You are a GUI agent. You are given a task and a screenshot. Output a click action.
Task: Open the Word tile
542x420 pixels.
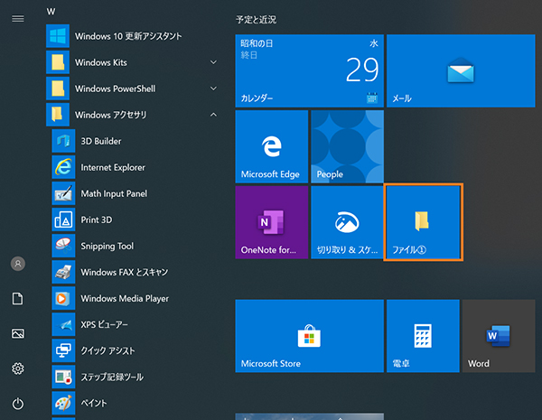pyautogui.click(x=499, y=336)
